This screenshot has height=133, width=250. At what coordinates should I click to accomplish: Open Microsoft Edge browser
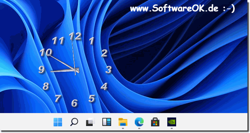click(x=139, y=122)
